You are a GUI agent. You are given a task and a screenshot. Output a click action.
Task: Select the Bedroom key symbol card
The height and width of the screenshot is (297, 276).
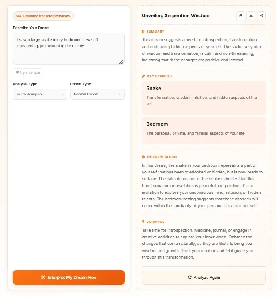(x=204, y=130)
